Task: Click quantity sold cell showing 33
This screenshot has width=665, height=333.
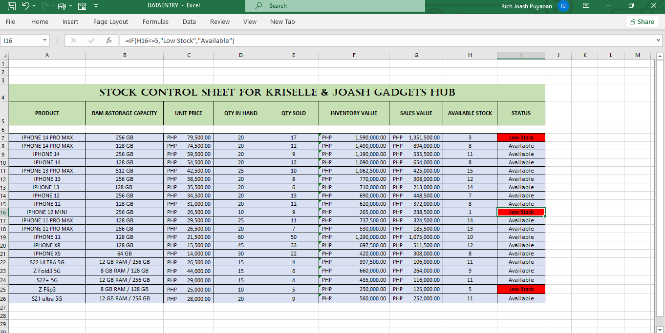Action: [293, 245]
